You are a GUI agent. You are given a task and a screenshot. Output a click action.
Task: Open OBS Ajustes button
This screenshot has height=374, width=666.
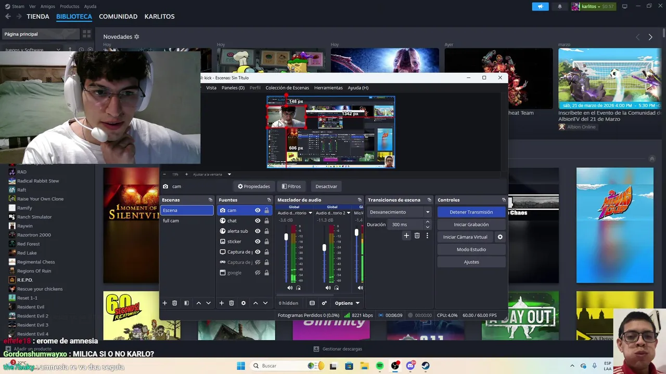tap(471, 262)
